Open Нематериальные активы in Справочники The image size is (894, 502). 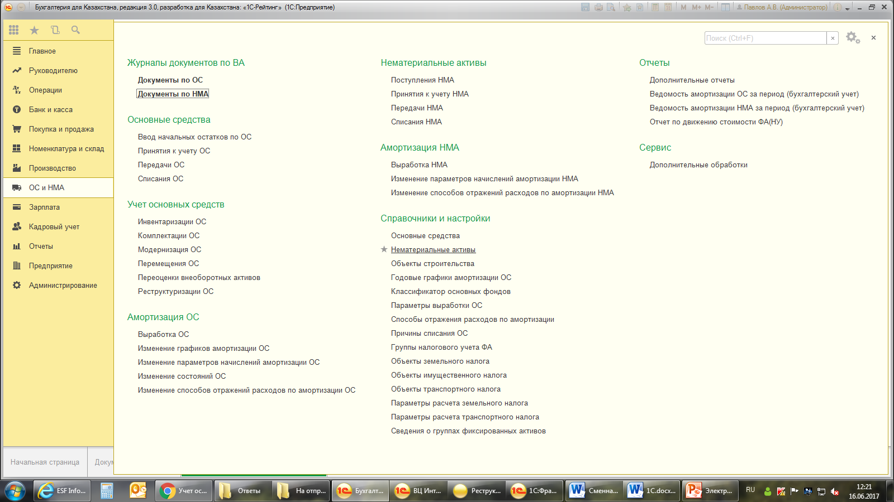pos(433,249)
